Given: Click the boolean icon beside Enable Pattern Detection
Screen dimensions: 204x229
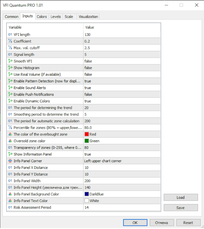Looking at the screenshot, I should coord(10,81).
